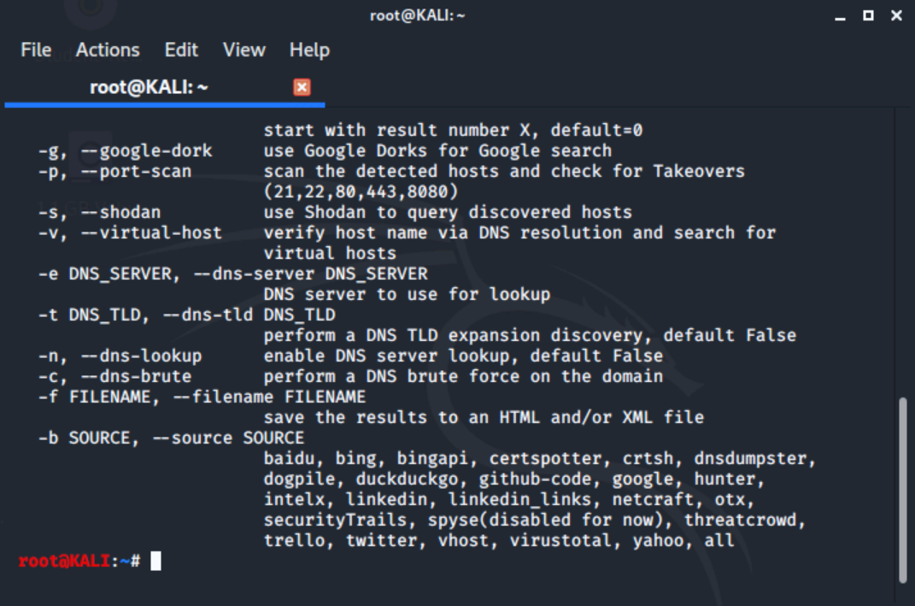Open the View menu
The height and width of the screenshot is (606, 915).
click(x=244, y=50)
